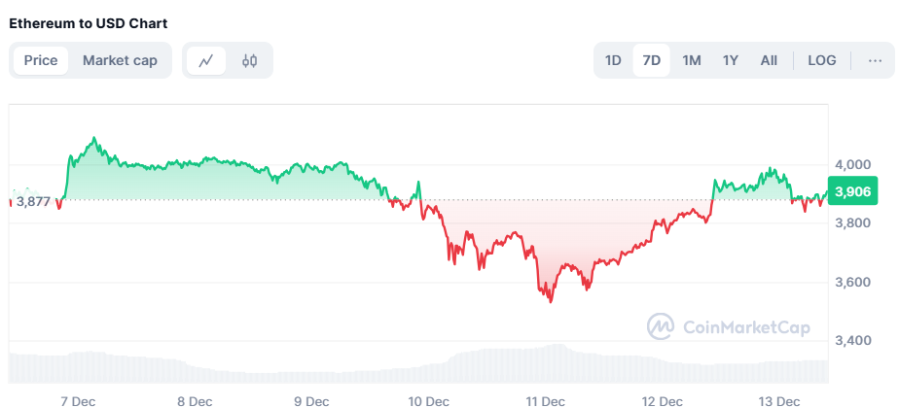Click the CoinMarketCap watermark logo
This screenshot has width=899, height=408.
pyautogui.click(x=730, y=327)
